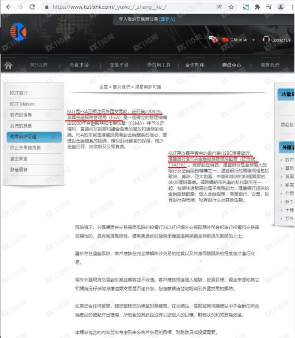Reload the page with the refresh icon
The height and width of the screenshot is (338, 295).
pos(32,7)
